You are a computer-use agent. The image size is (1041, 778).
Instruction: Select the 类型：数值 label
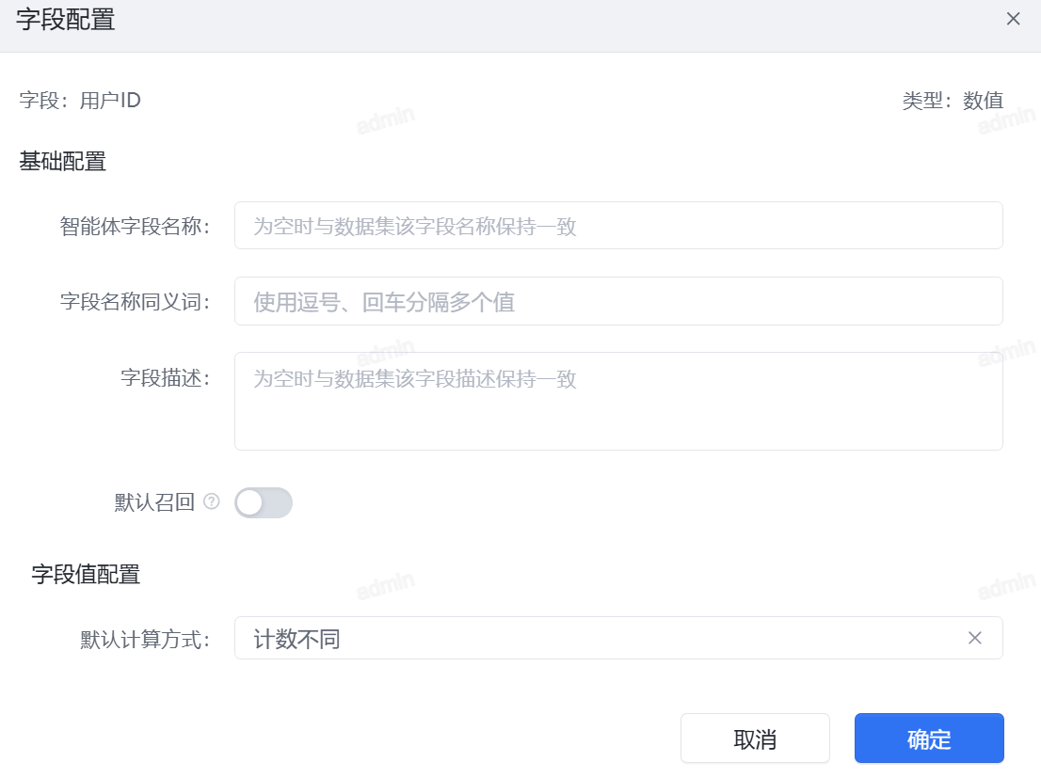[952, 101]
